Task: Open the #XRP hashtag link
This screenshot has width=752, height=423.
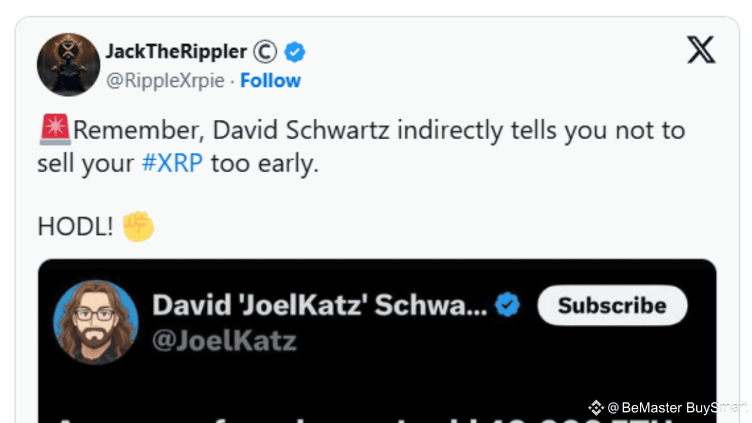Action: tap(172, 163)
